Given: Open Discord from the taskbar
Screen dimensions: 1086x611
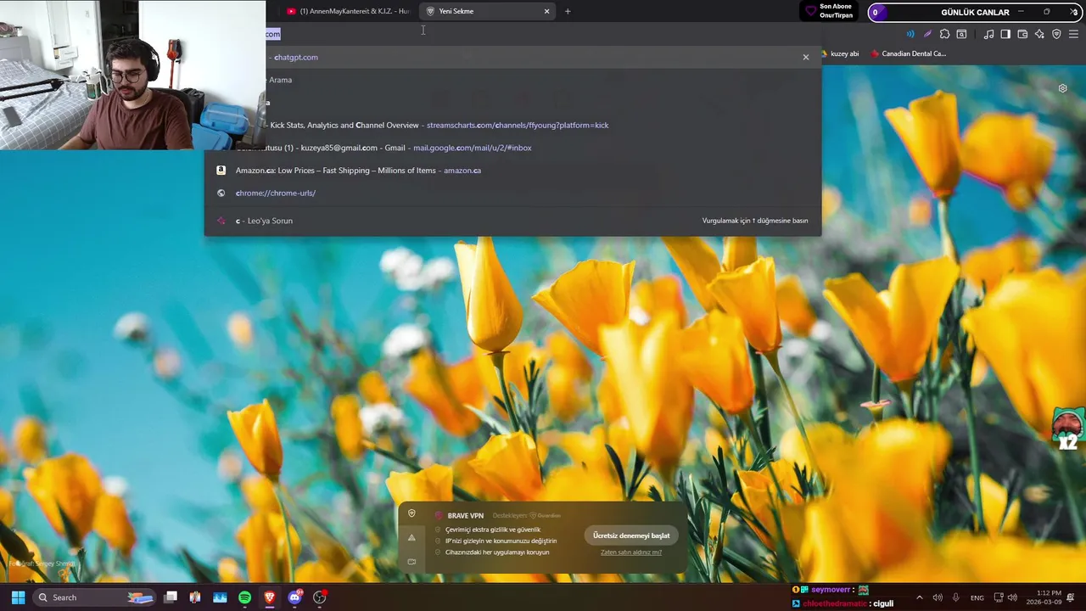Looking at the screenshot, I should (294, 597).
